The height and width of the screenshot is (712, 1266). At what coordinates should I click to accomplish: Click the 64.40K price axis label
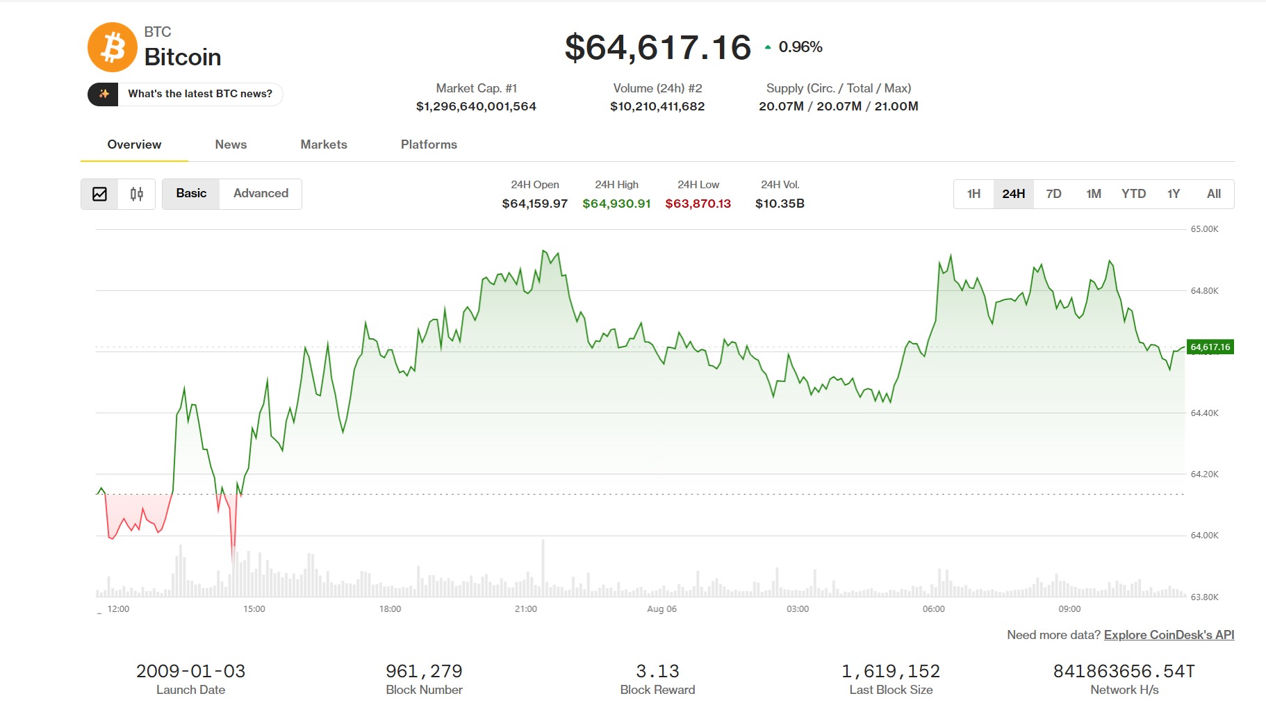1205,413
